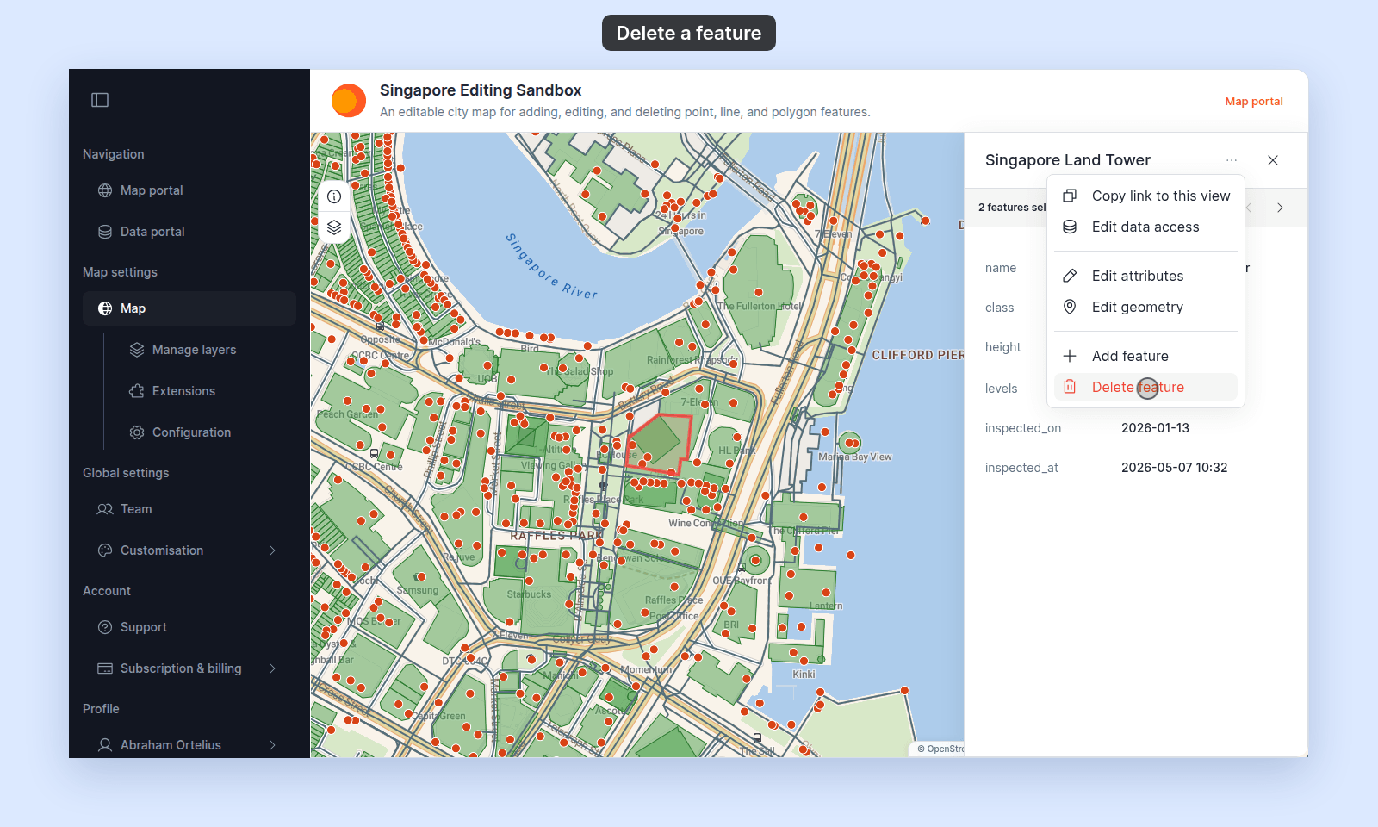This screenshot has width=1378, height=827.
Task: Open the map layers stack icon
Action: [334, 227]
